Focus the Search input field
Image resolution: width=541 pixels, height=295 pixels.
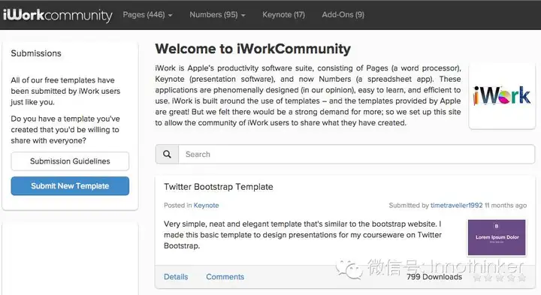click(x=357, y=154)
